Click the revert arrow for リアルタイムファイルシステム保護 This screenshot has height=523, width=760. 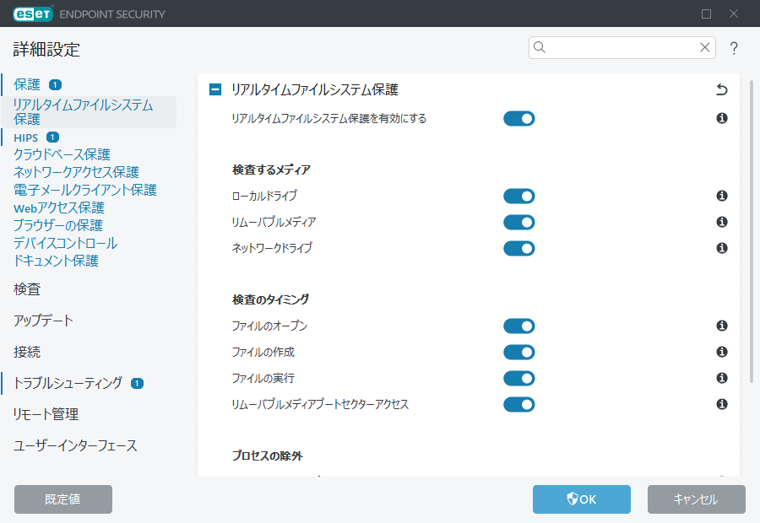pos(721,89)
